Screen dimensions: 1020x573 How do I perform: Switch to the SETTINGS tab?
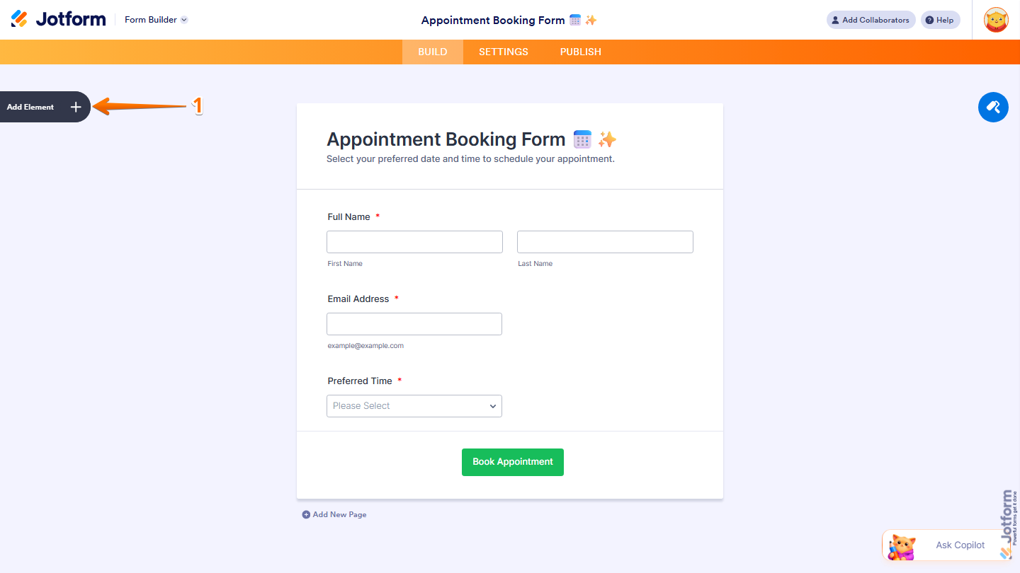tap(503, 52)
